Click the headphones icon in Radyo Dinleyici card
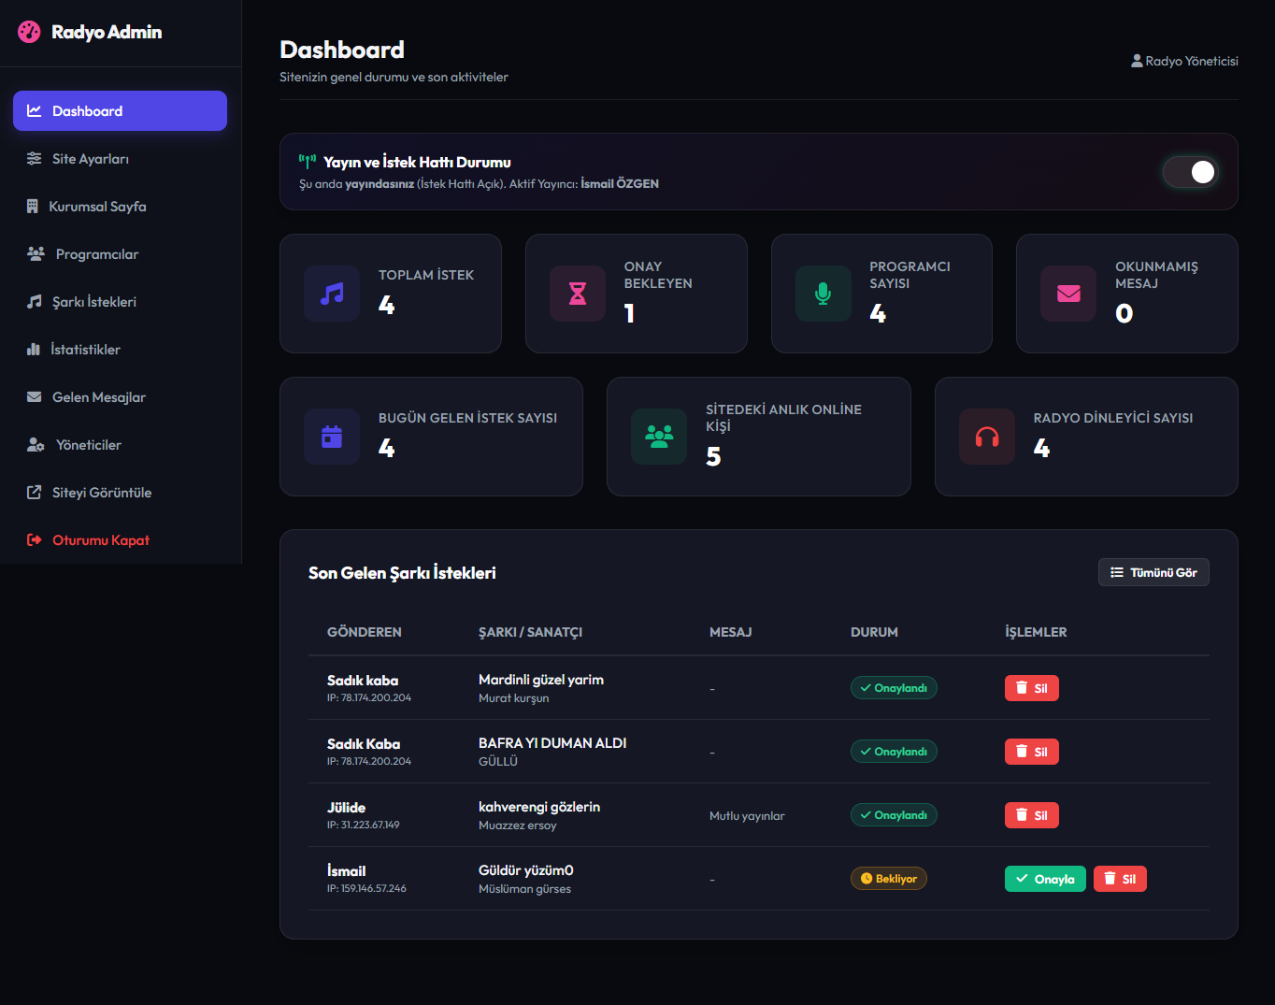This screenshot has width=1275, height=1005. [987, 437]
